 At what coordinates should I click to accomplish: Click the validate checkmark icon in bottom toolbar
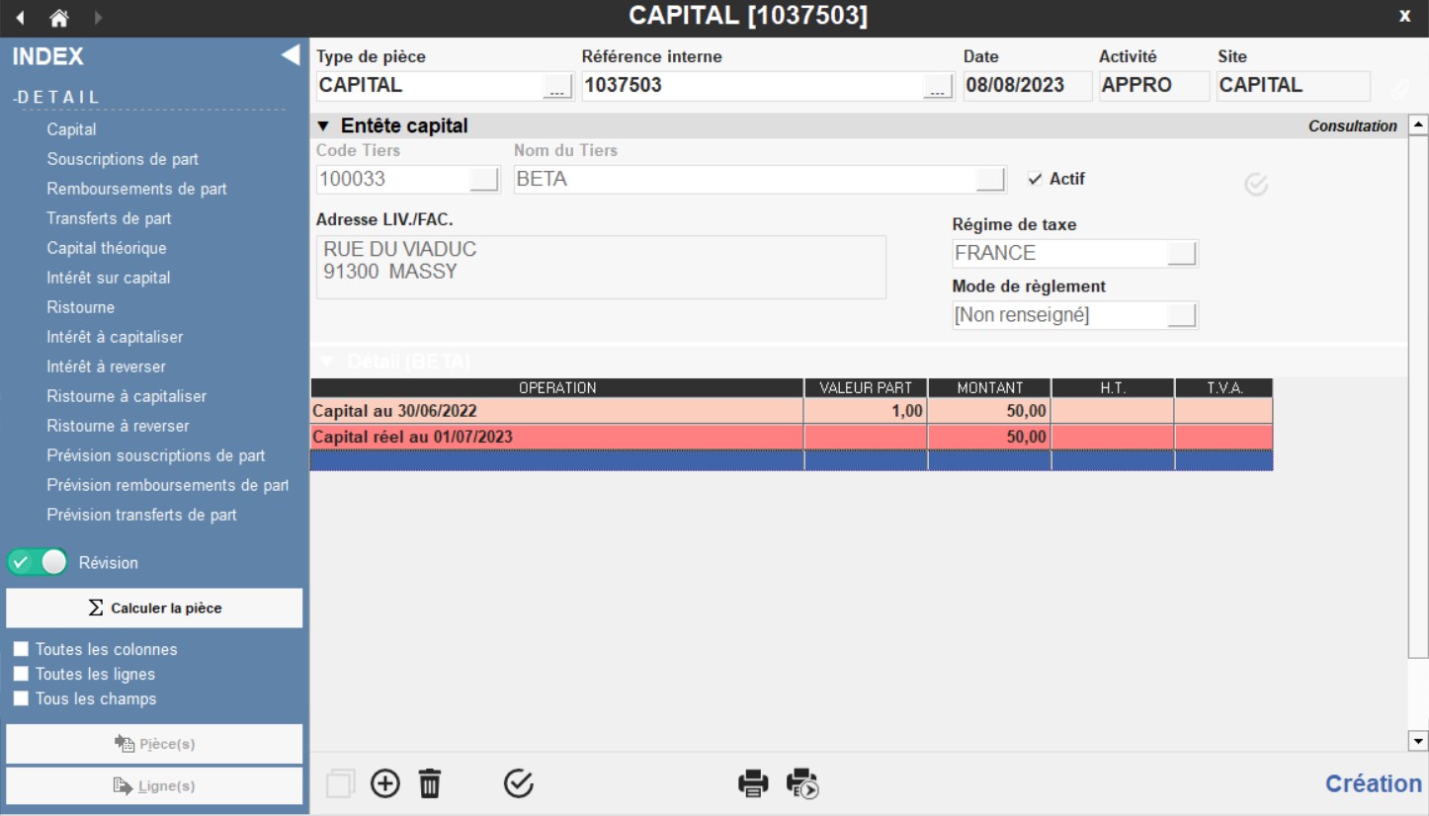(x=519, y=783)
